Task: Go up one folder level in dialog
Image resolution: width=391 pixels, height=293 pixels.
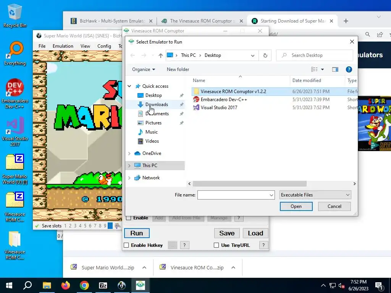Action: click(161, 55)
